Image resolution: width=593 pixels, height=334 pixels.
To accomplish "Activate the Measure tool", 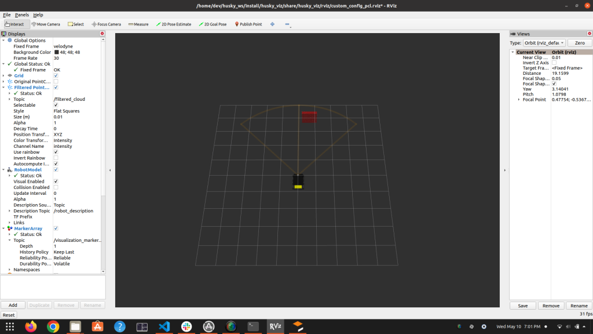I will click(138, 24).
